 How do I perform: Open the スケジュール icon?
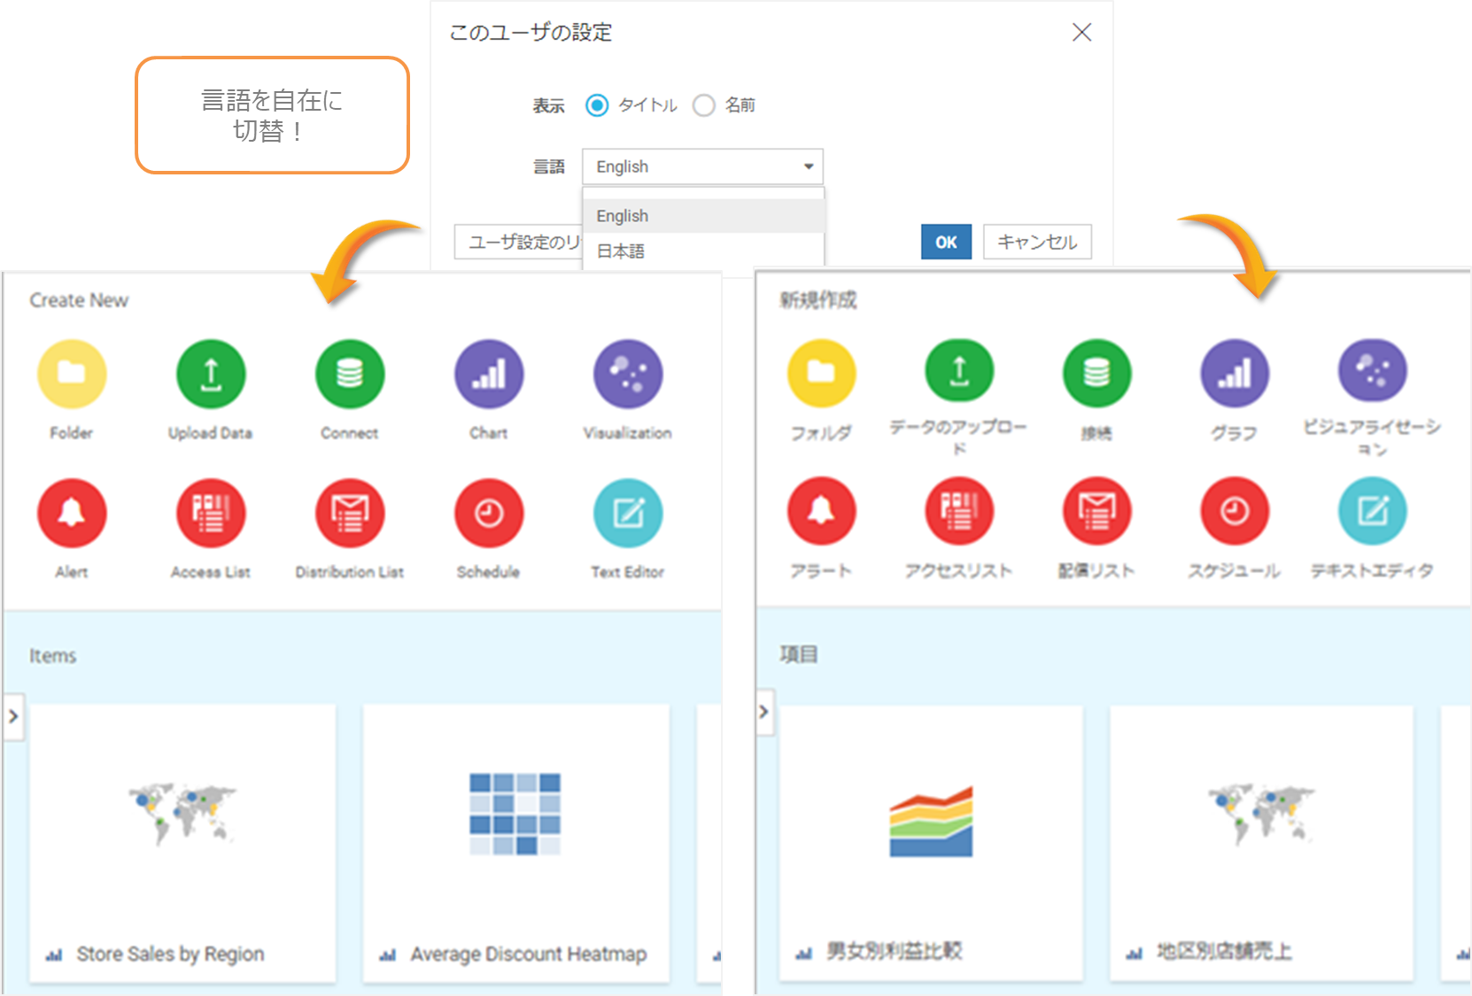point(1235,512)
